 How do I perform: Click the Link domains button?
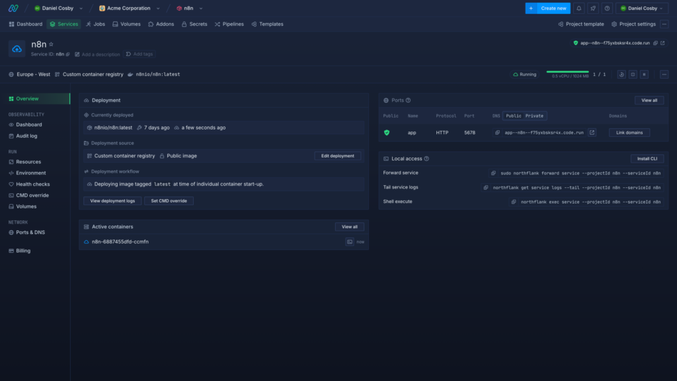tap(629, 132)
